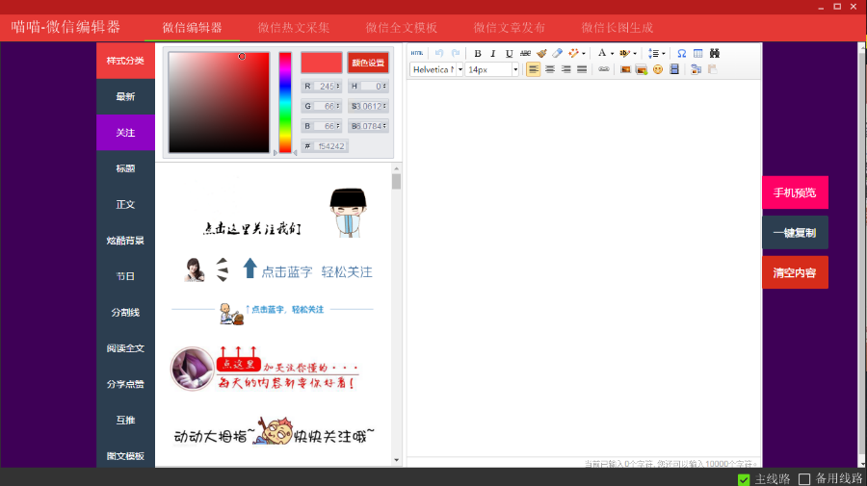Click the remote image capture icon
Screen dimensions: 867x486
coord(696,69)
